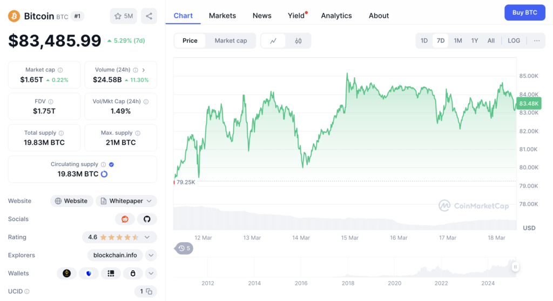Open the News tab
Image resolution: width=553 pixels, height=301 pixels.
pos(262,16)
